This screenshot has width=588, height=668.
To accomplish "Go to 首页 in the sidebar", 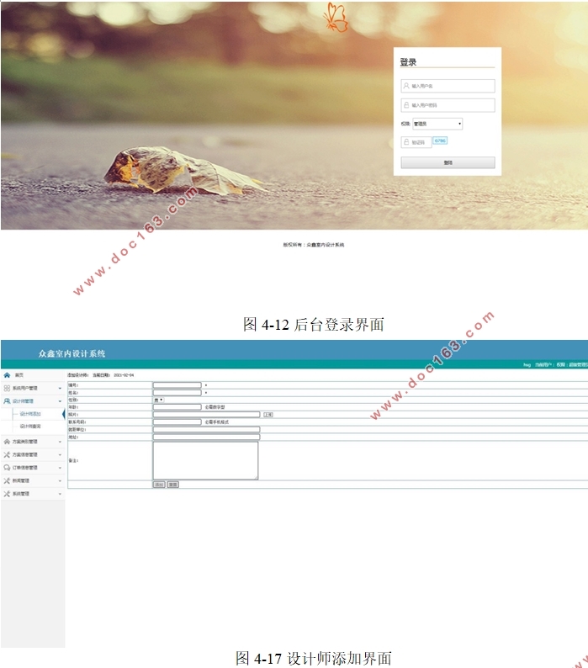I will pyautogui.click(x=19, y=375).
